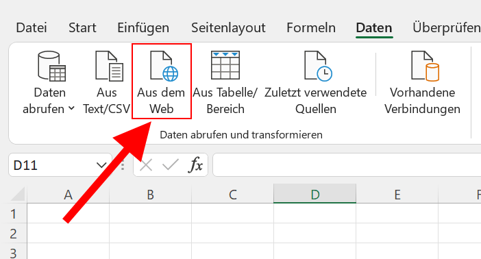Open Zuletzt verwendete Quellen icon

pos(318,66)
